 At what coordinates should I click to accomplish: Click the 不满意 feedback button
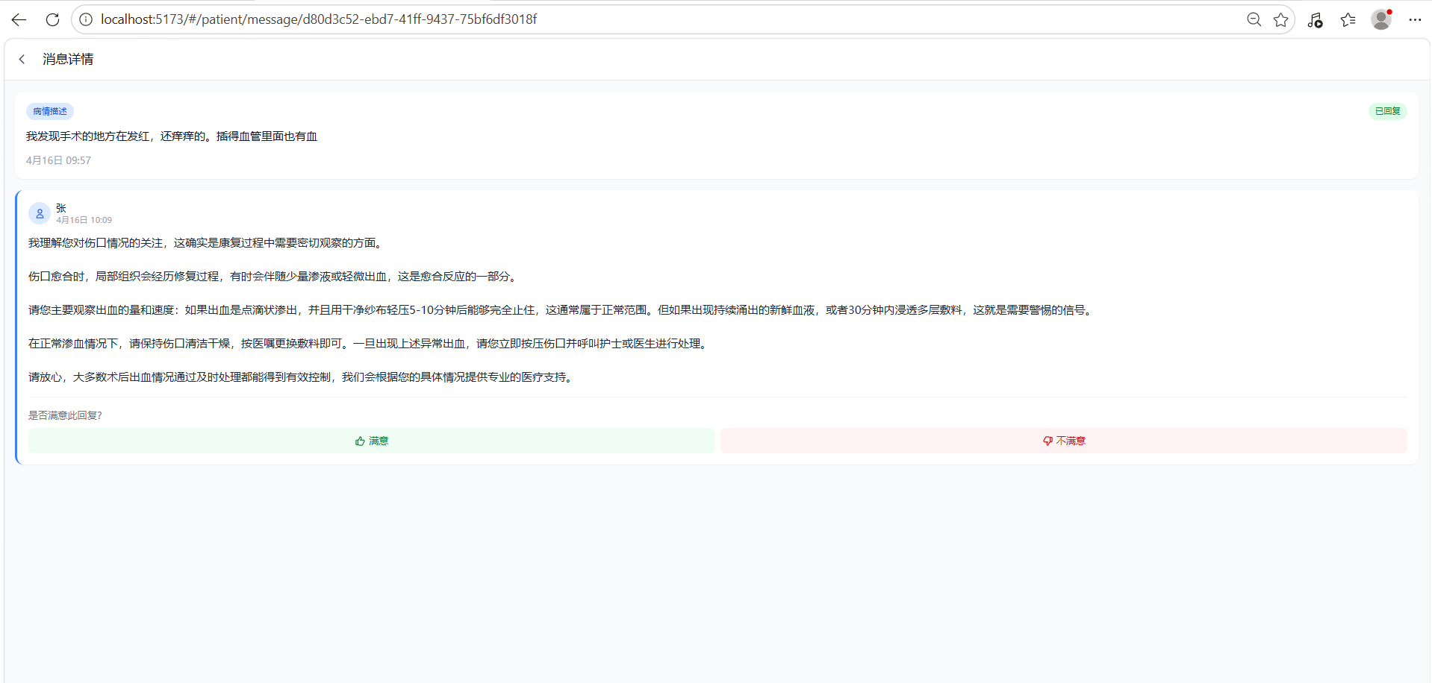click(1063, 441)
